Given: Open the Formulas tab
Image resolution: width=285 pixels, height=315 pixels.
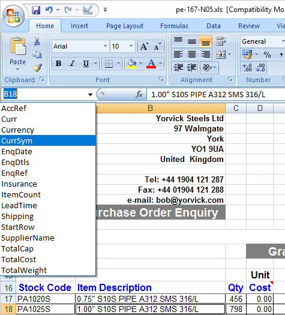Looking at the screenshot, I should (x=174, y=26).
